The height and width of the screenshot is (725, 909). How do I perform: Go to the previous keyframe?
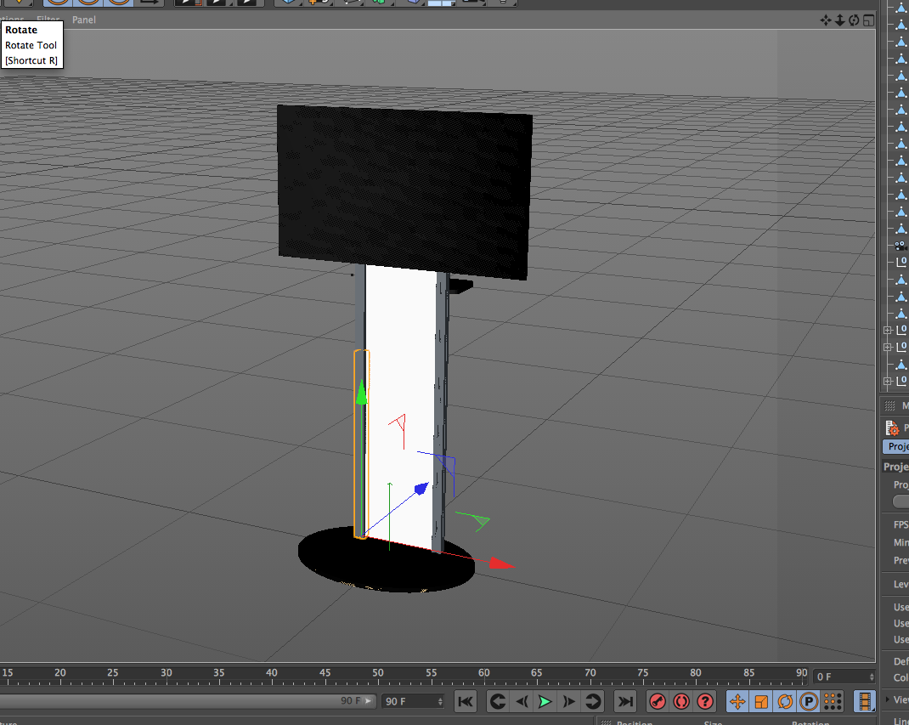click(x=498, y=701)
